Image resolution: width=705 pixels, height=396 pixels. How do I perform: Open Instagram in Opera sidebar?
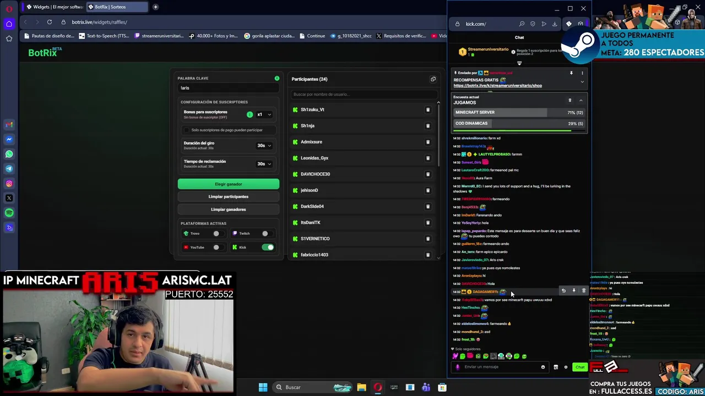point(9,183)
